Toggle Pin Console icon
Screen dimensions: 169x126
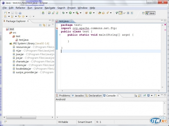[144, 95]
